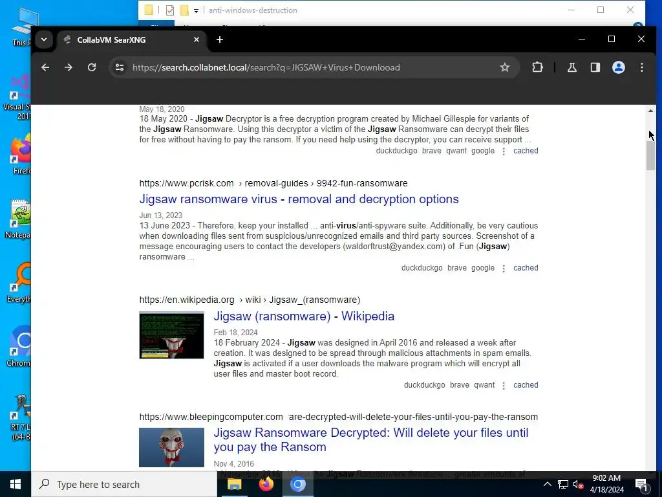Screen dimensions: 662x497
Task: Toggle the Chrome side panel
Action: [595, 67]
